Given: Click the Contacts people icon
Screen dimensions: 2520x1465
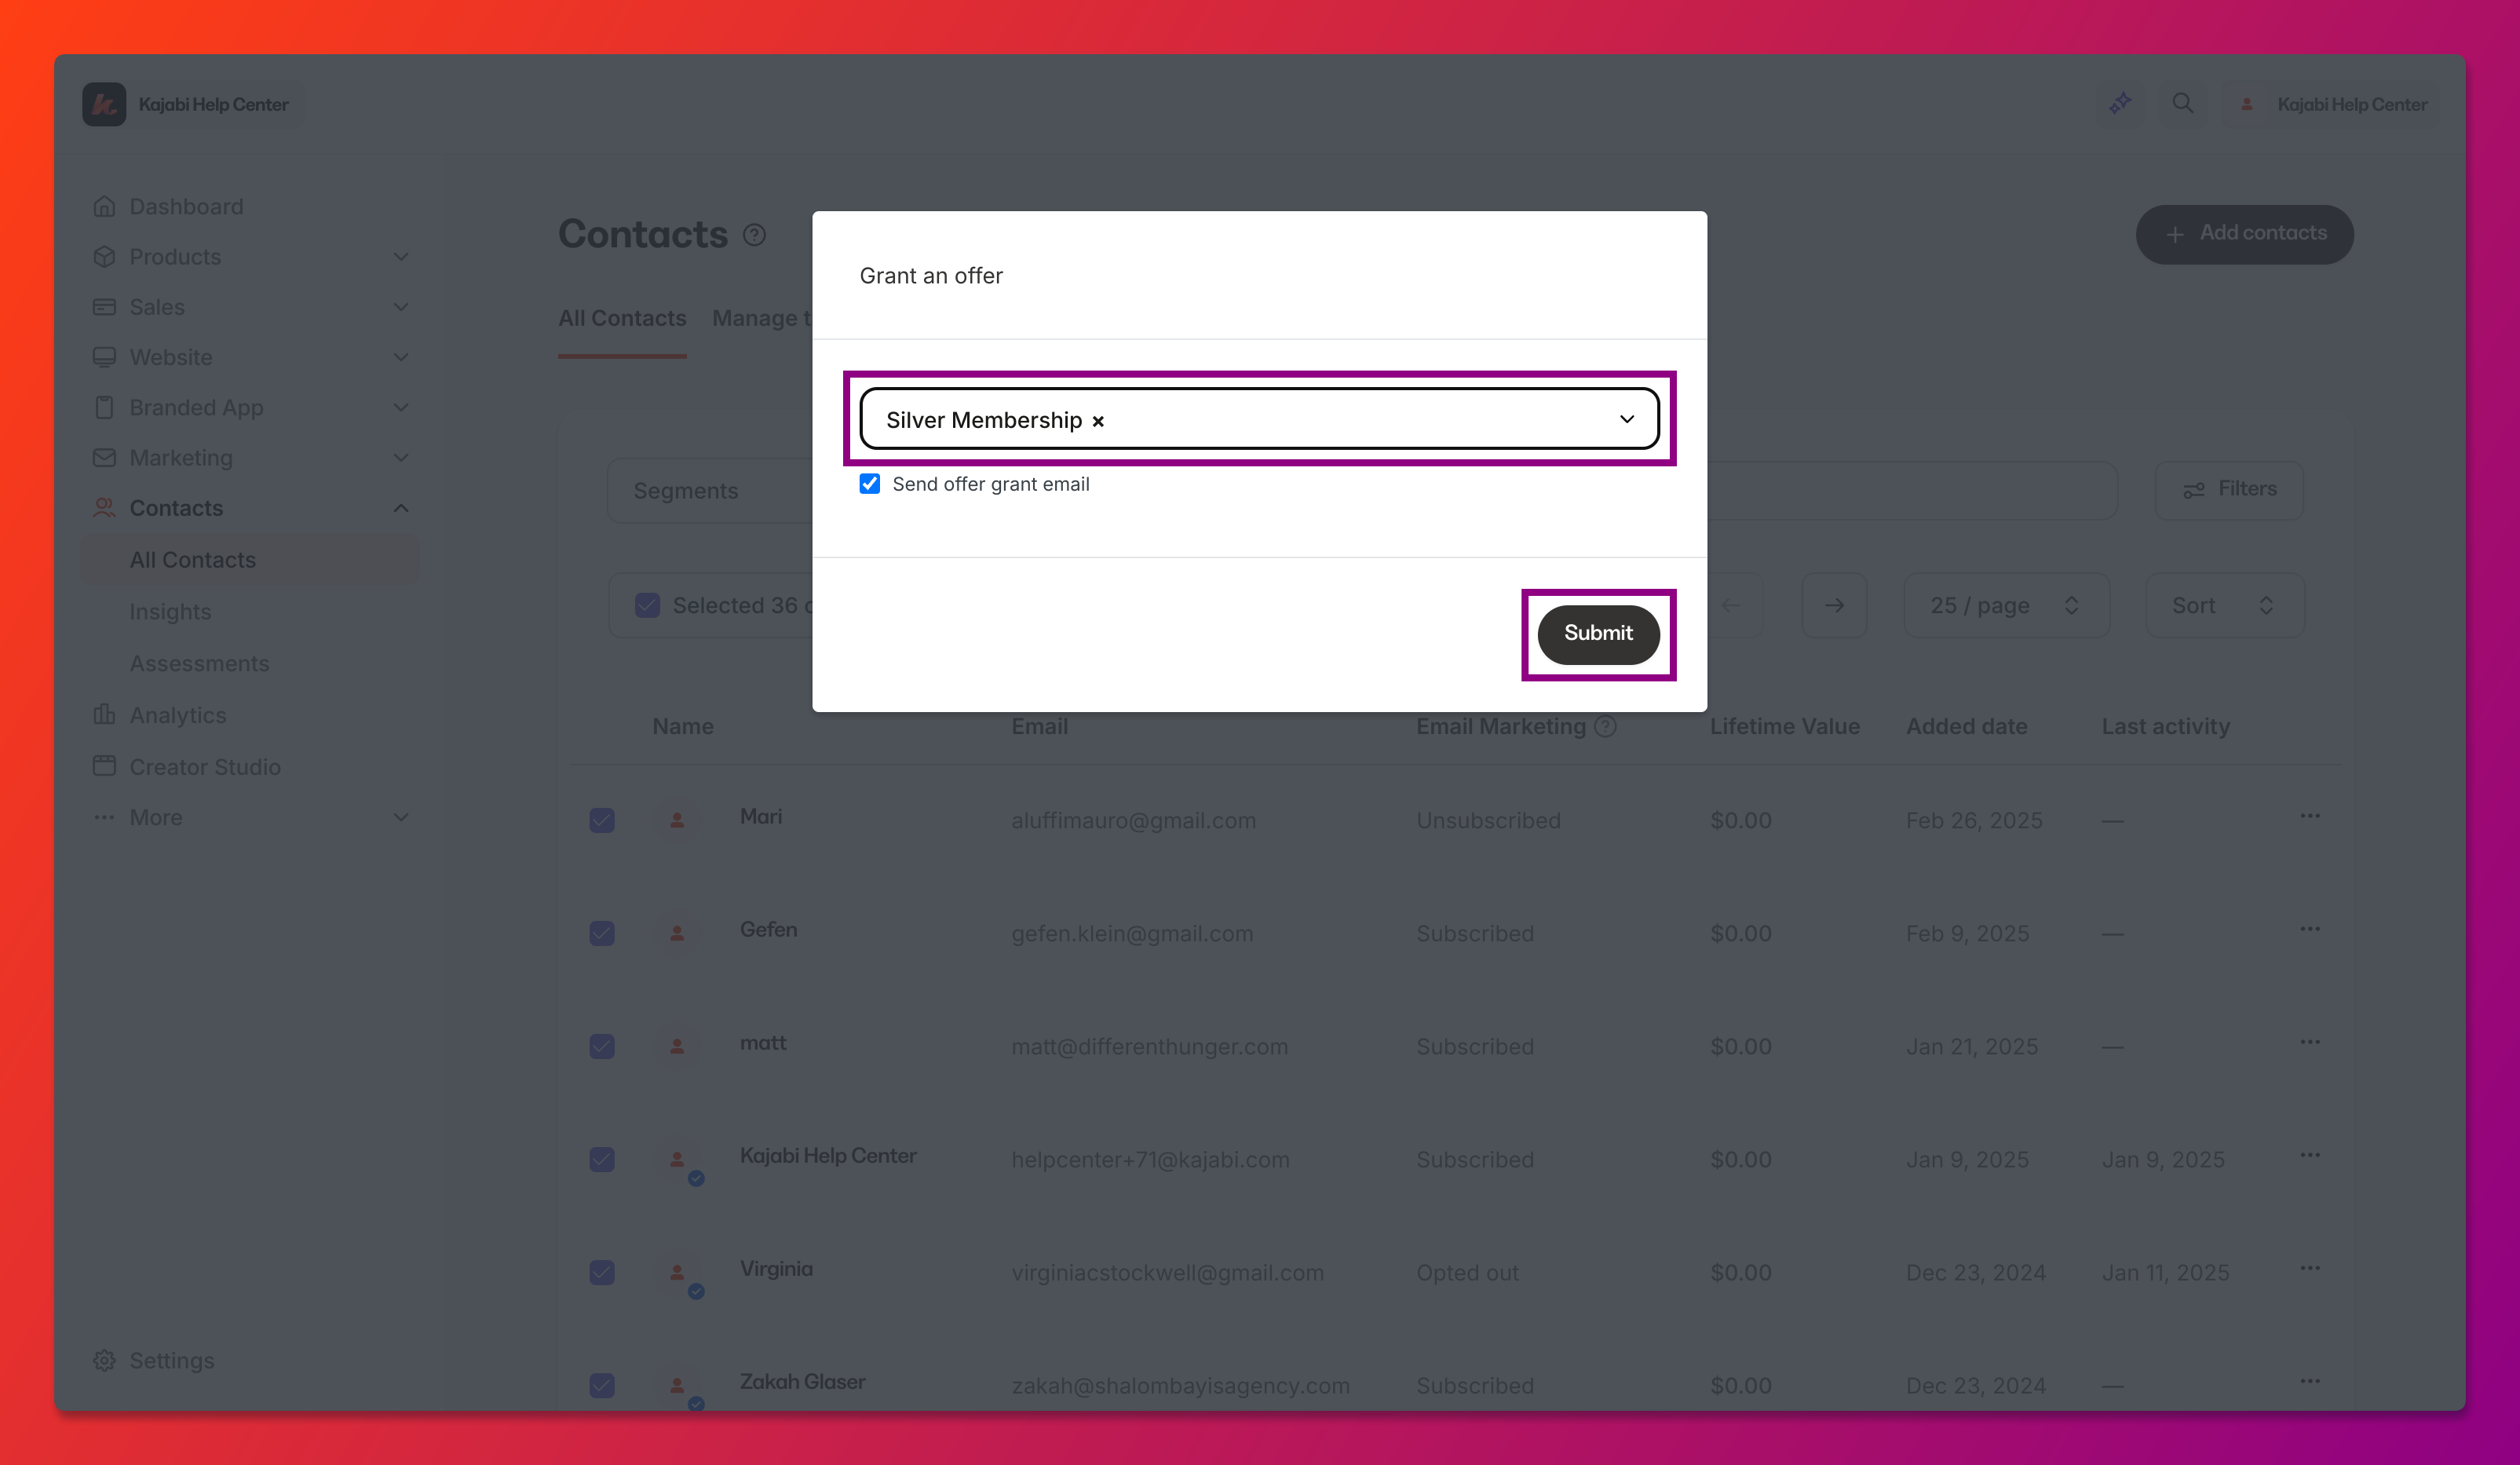Looking at the screenshot, I should pyautogui.click(x=104, y=508).
